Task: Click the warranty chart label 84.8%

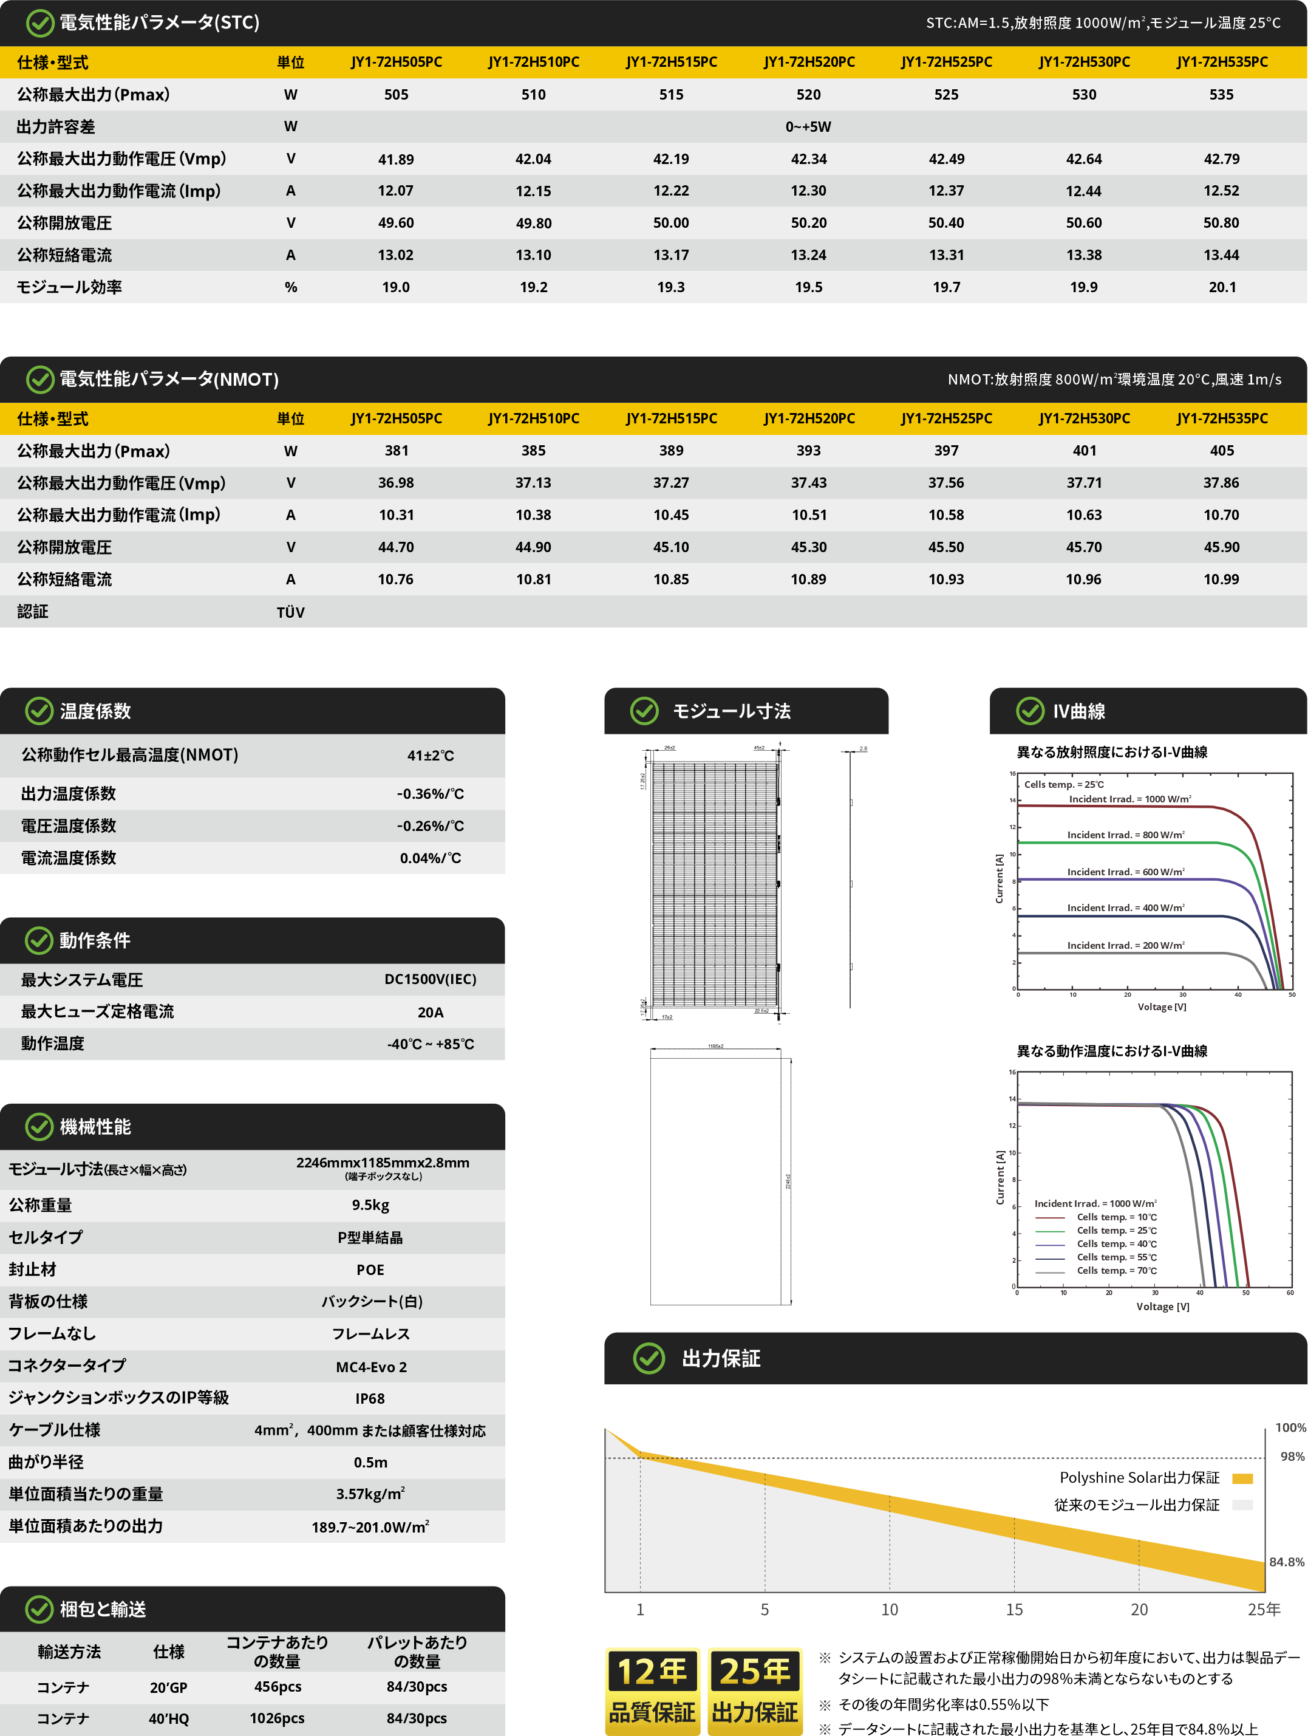Action: (x=1287, y=1562)
